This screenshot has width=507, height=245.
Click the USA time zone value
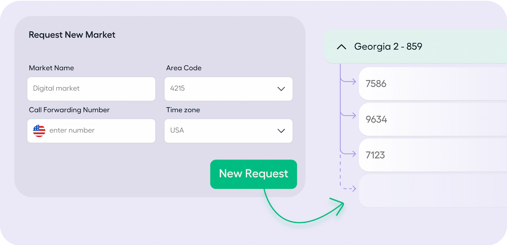tap(177, 131)
